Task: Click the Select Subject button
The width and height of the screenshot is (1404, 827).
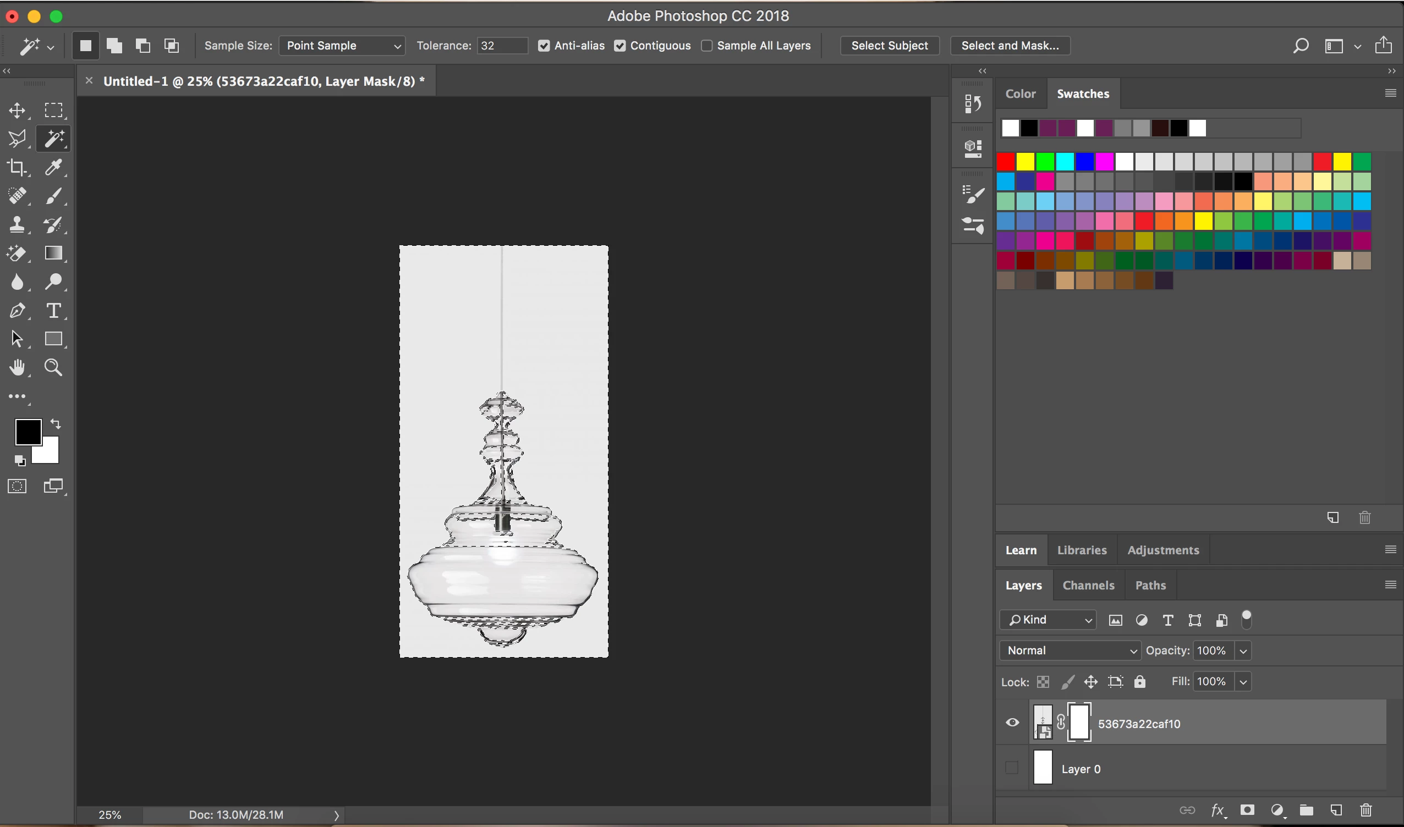Action: point(889,46)
